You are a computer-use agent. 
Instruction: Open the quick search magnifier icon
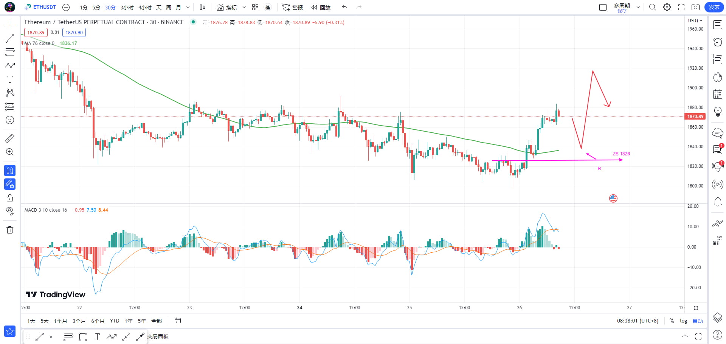coord(653,7)
